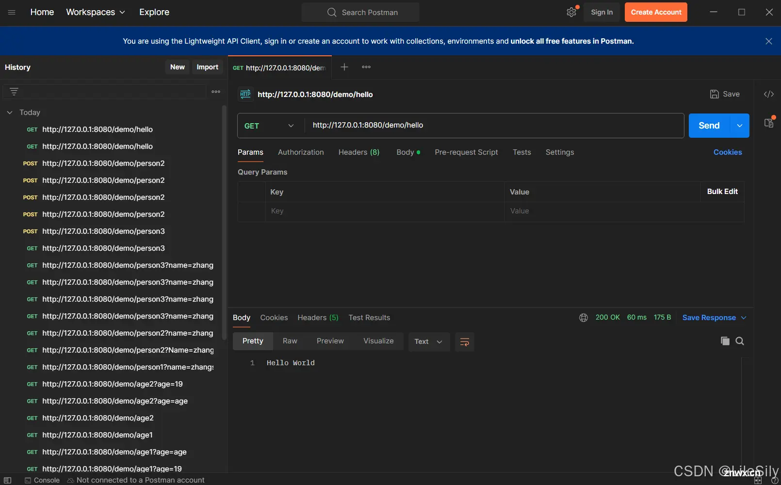781x485 pixels.
Task: Click Import in History panel
Action: (207, 67)
